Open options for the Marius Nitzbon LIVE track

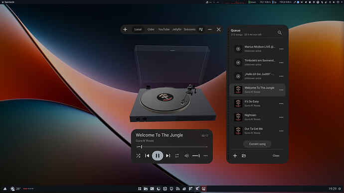coord(281,49)
